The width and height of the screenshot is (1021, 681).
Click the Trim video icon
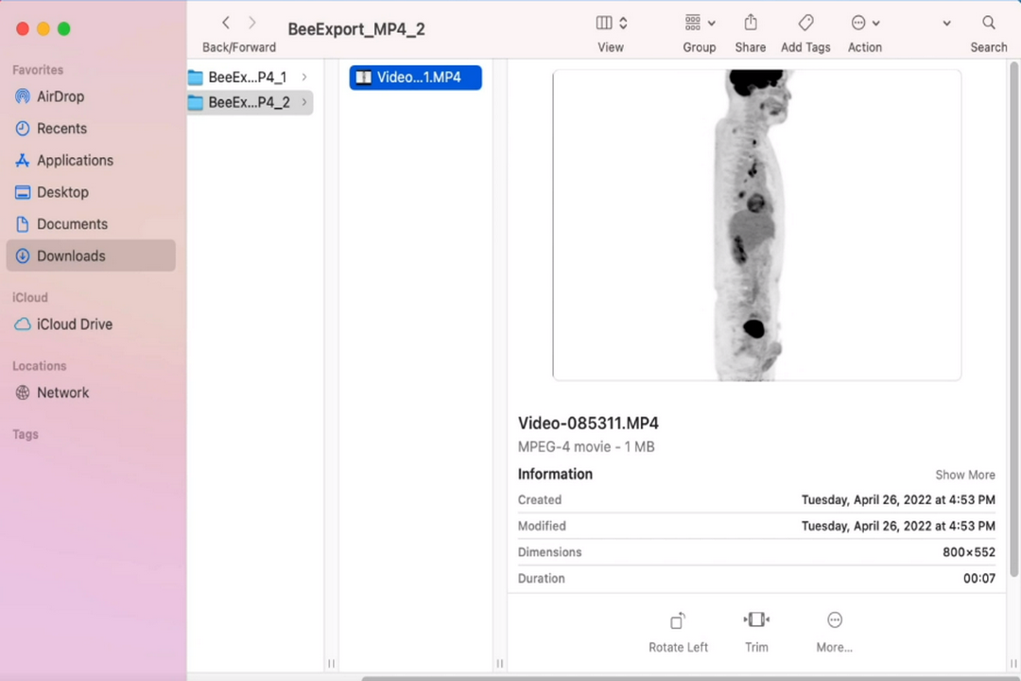756,620
